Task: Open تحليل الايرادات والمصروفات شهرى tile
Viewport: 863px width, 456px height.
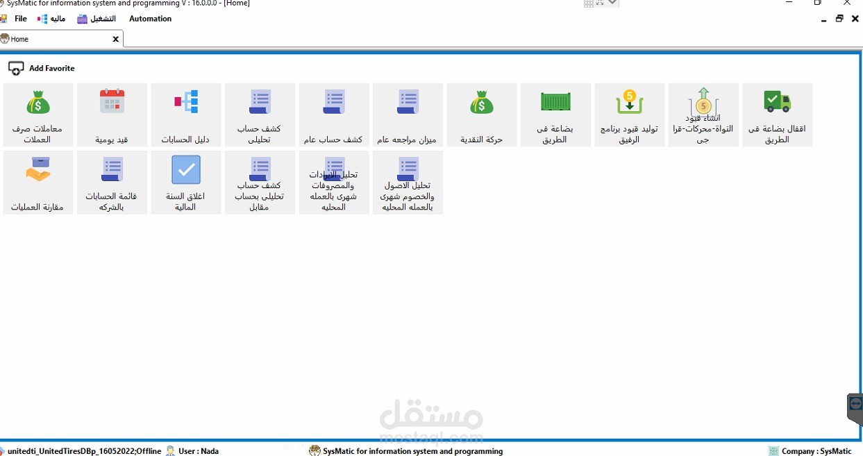Action: click(334, 183)
